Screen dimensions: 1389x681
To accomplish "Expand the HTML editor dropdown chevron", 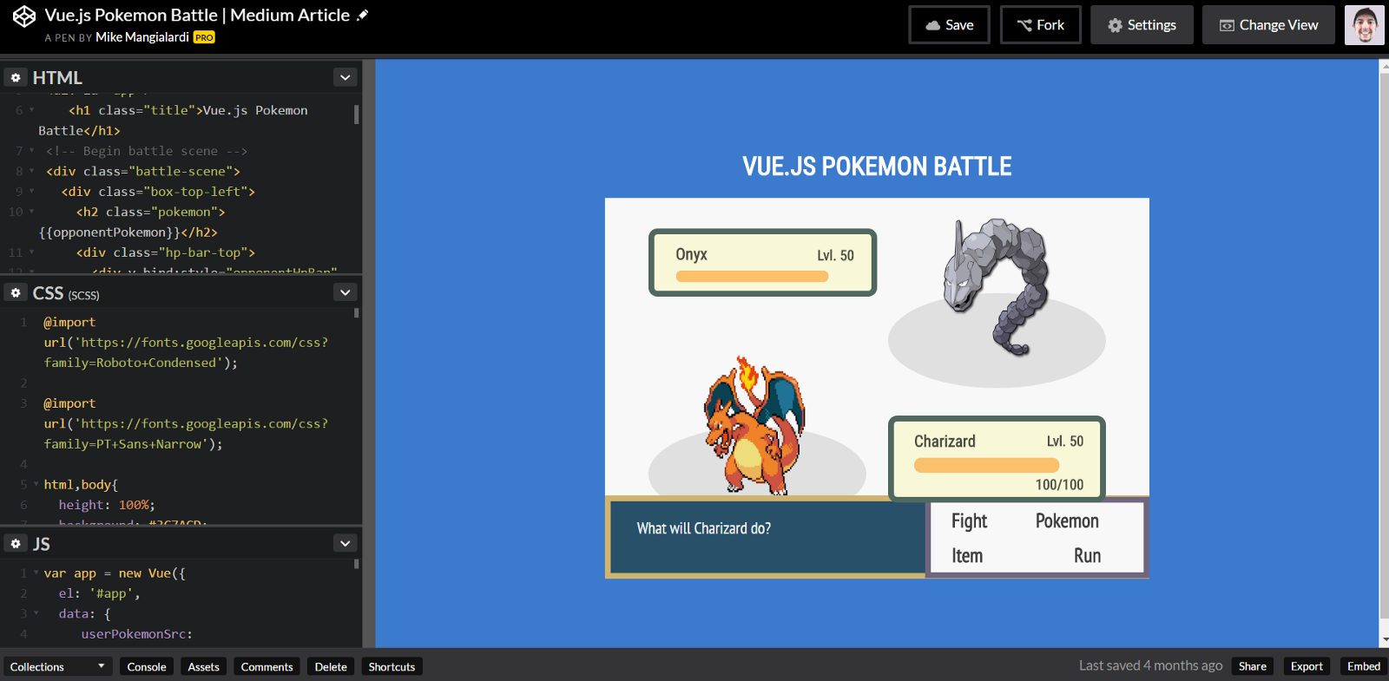I will 346,77.
